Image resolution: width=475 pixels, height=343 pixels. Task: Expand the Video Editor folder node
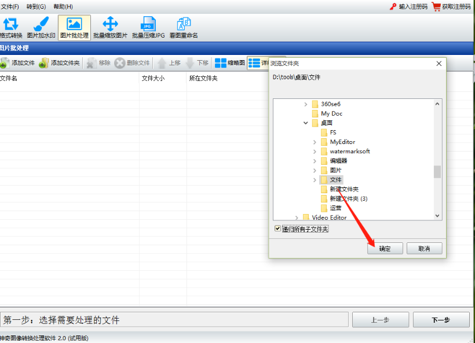point(297,218)
